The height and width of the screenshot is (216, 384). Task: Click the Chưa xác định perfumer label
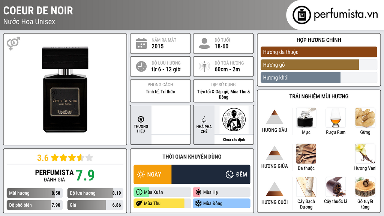(x=234, y=139)
